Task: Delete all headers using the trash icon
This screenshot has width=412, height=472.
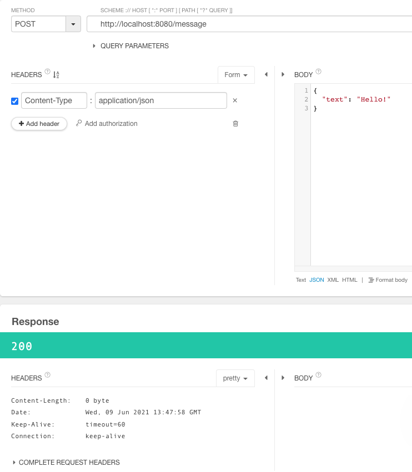Action: pos(235,124)
